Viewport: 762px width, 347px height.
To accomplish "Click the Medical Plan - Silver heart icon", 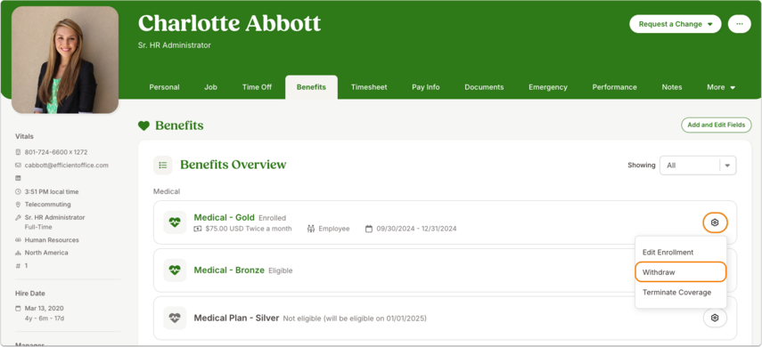I will (x=175, y=318).
